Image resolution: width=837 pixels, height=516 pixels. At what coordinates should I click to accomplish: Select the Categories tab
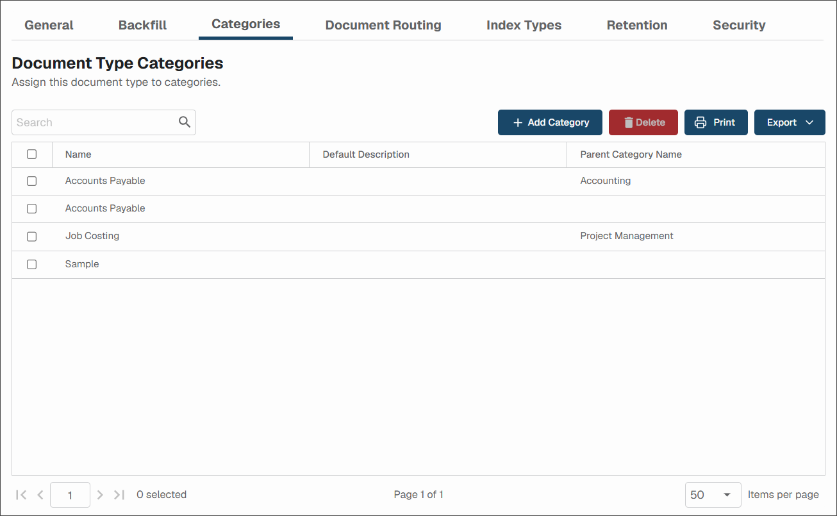point(245,24)
